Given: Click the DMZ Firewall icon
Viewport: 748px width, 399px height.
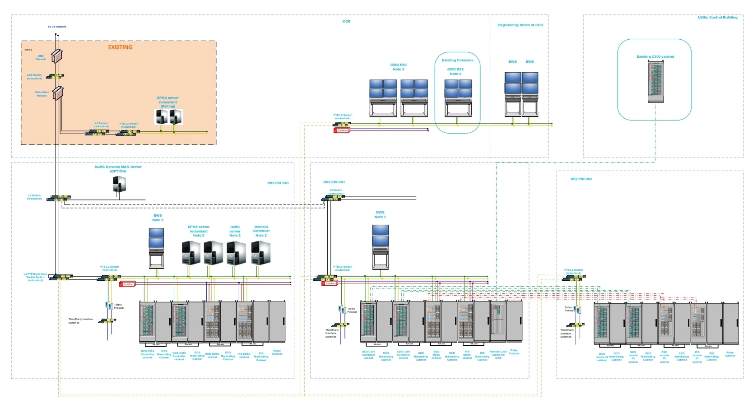Looking at the screenshot, I should coord(57,56).
